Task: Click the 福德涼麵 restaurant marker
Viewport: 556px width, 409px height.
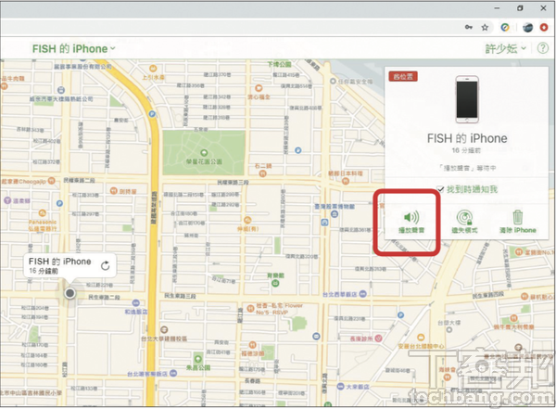Action: 252,344
